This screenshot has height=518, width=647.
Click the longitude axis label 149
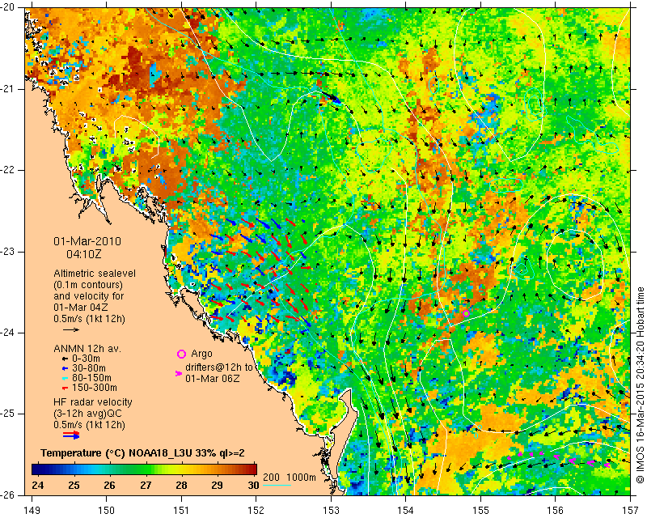[x=32, y=511]
